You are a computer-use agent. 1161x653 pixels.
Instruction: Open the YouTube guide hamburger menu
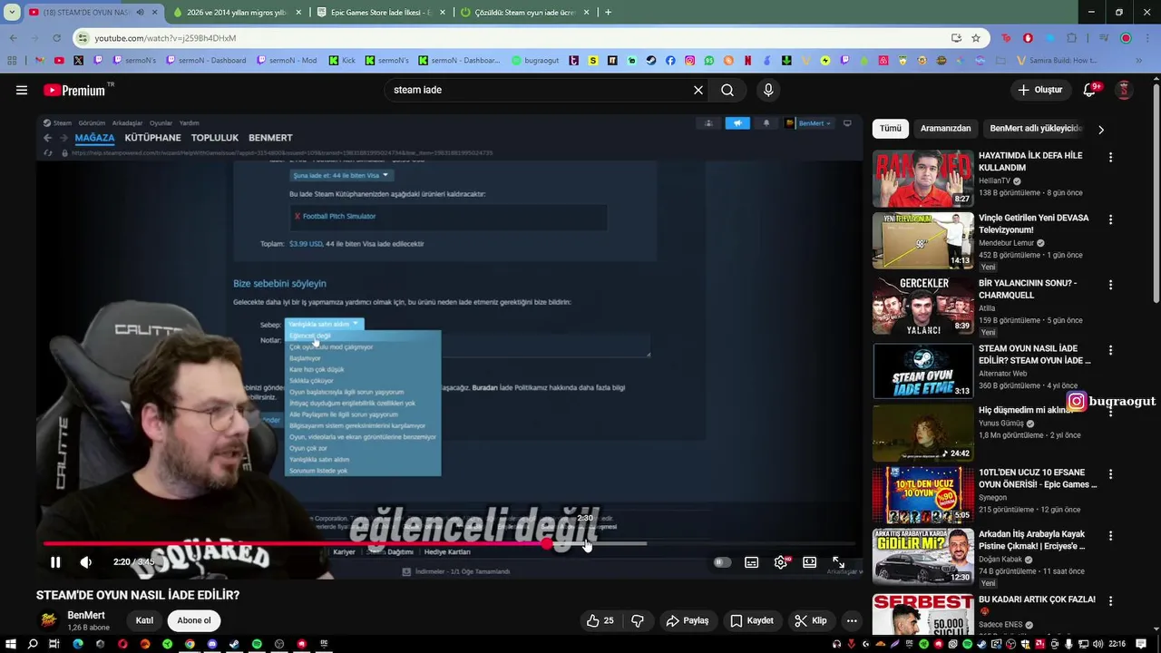pos(22,90)
